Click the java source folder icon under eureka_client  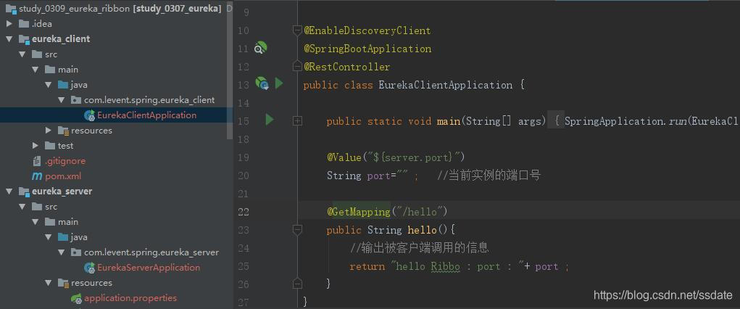coord(63,85)
